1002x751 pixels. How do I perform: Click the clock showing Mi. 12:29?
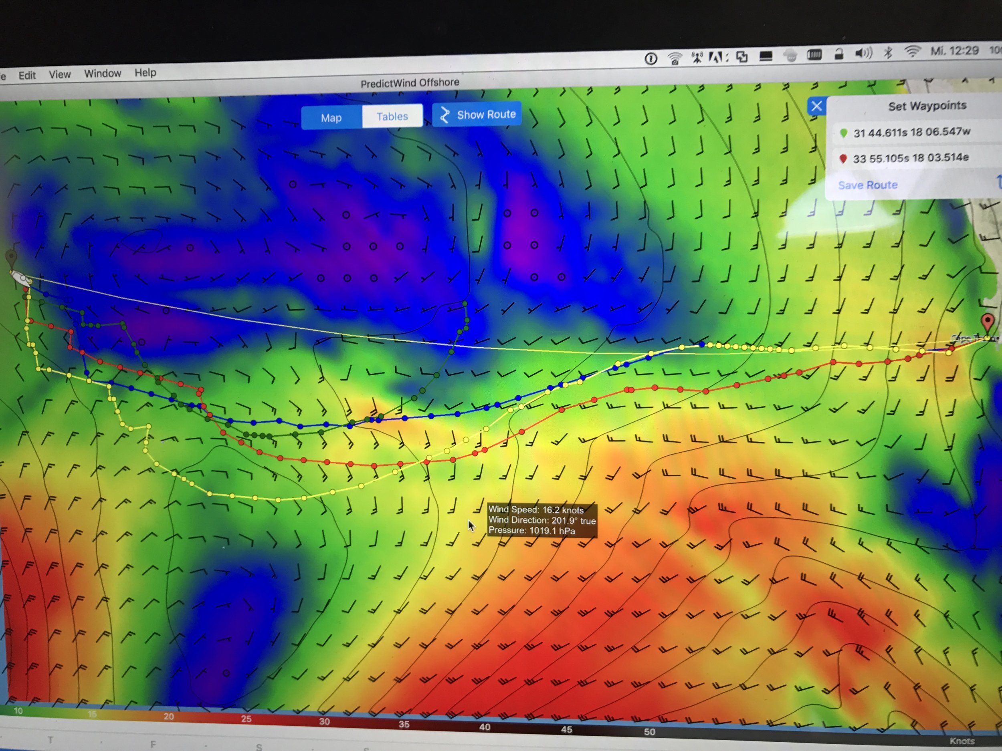pyautogui.click(x=954, y=51)
